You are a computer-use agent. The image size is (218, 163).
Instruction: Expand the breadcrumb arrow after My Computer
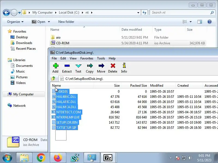click(56, 12)
